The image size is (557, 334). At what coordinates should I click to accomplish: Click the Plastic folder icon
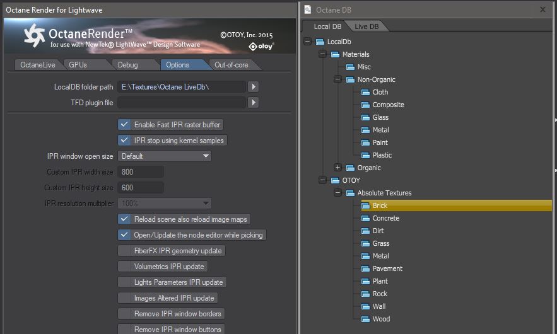tap(365, 155)
